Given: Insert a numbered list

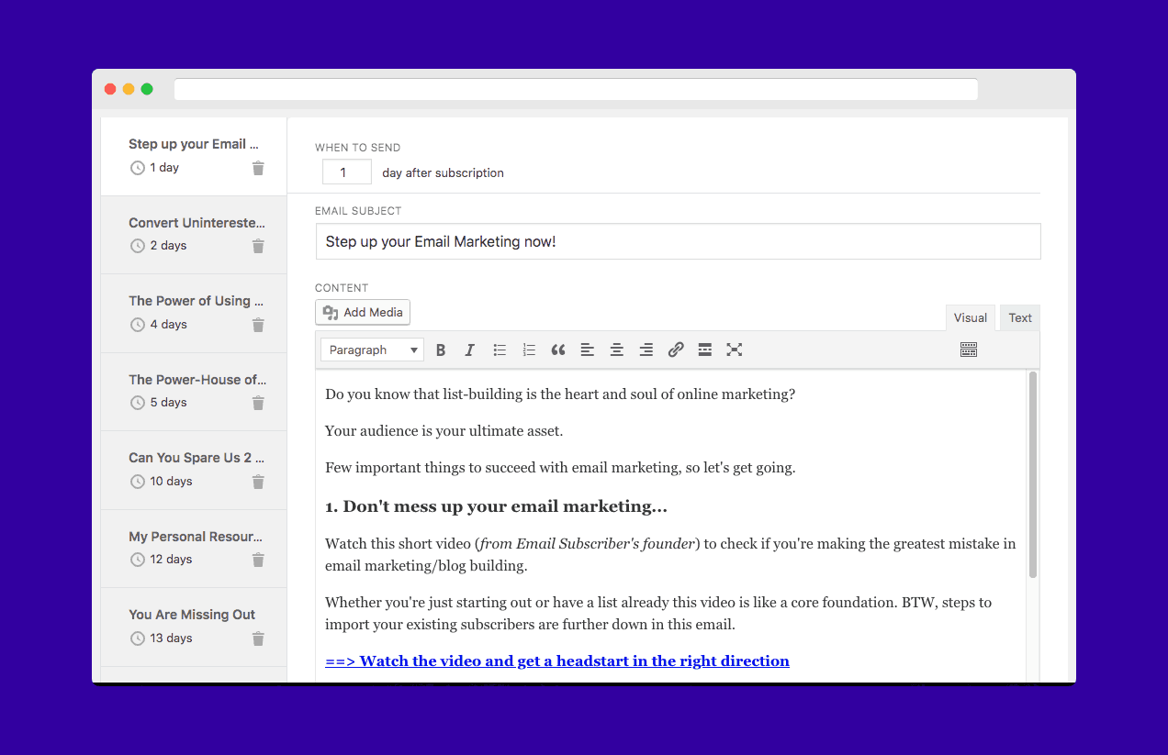Looking at the screenshot, I should (529, 350).
